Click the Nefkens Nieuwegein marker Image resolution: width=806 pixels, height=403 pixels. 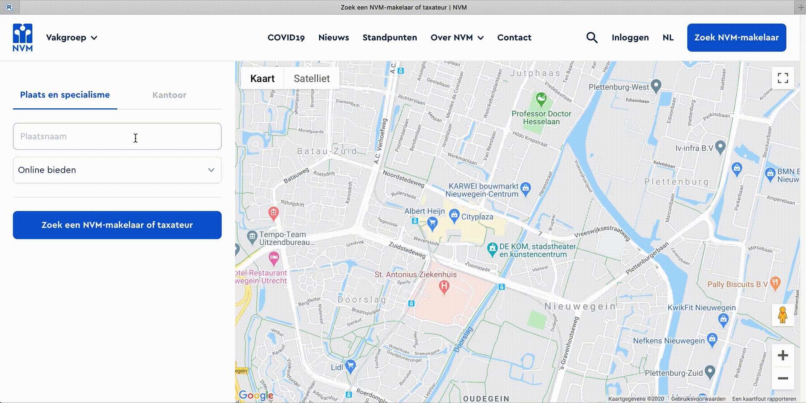[712, 340]
